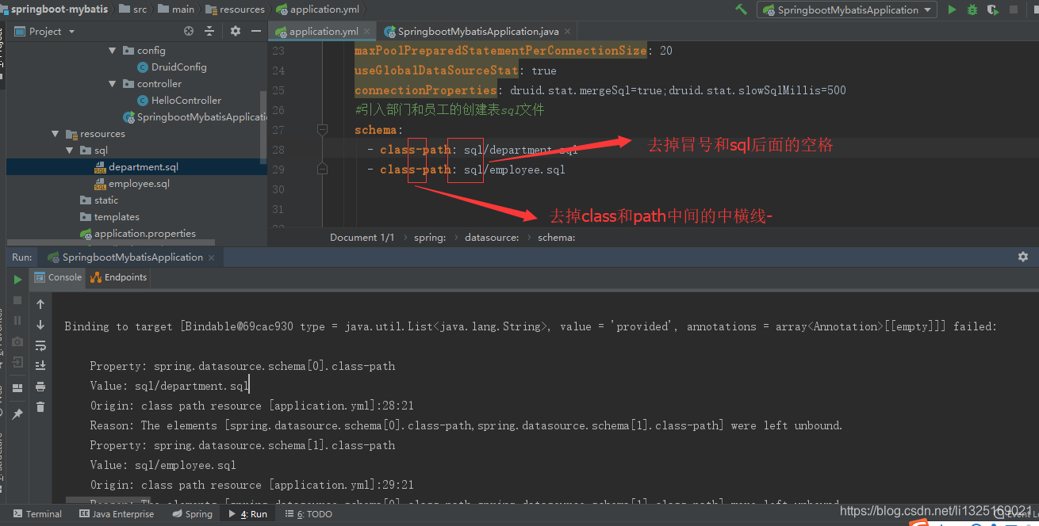Open SpringbootMybatisApplication run configuration dropdown

[847, 10]
